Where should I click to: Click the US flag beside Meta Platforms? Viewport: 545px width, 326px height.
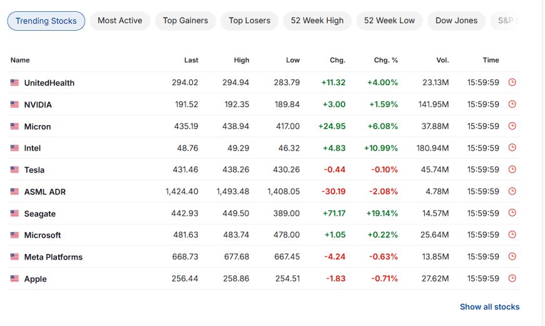pos(14,257)
